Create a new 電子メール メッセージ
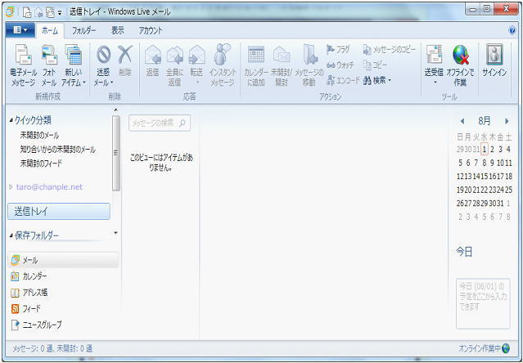 24,65
